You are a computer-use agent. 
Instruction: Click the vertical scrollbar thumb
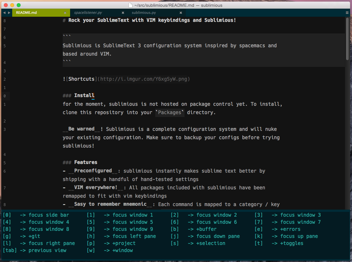click(x=347, y=39)
